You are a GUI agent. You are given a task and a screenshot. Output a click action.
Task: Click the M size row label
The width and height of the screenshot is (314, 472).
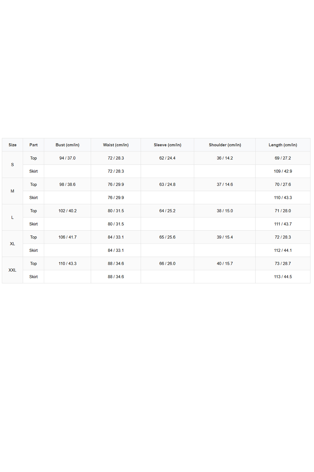[x=12, y=191]
